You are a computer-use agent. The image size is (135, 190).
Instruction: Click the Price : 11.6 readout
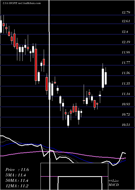(17, 170)
